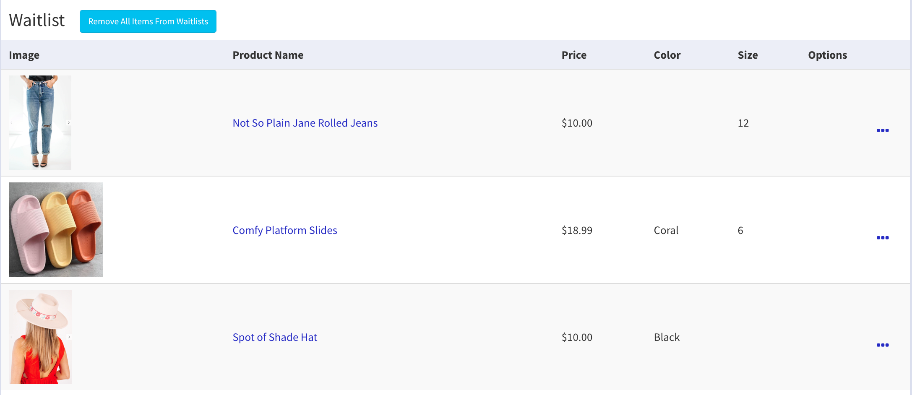
Task: Click the Product Name column header
Action: [x=268, y=55]
